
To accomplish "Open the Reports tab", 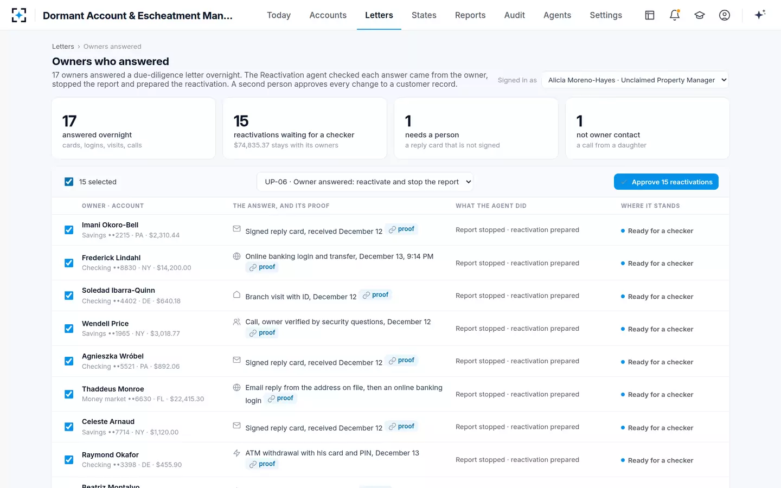I will tap(470, 15).
